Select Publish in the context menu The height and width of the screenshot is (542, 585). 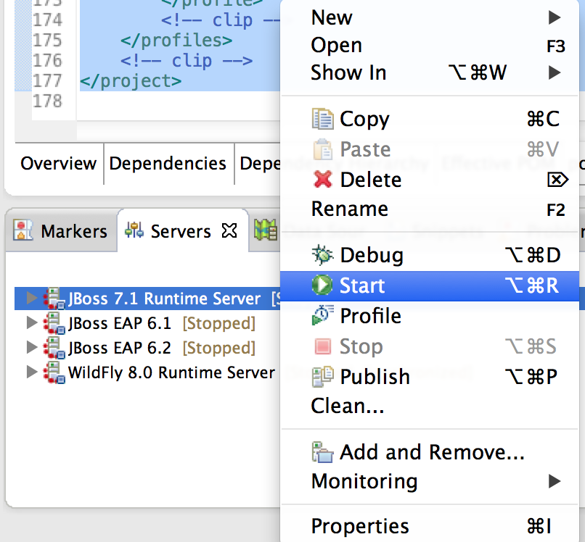point(430,377)
